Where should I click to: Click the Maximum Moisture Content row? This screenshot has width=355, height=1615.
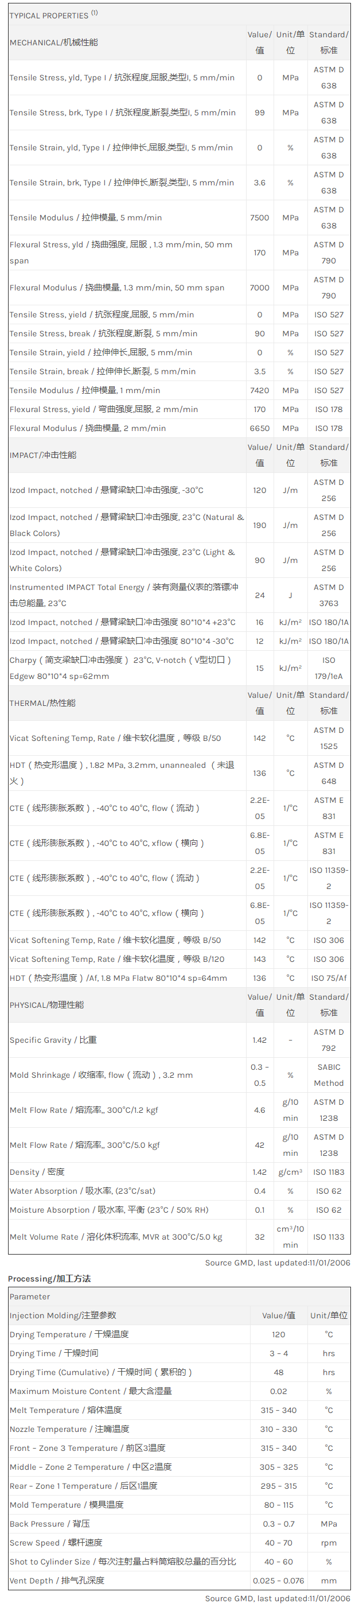coord(91,1391)
